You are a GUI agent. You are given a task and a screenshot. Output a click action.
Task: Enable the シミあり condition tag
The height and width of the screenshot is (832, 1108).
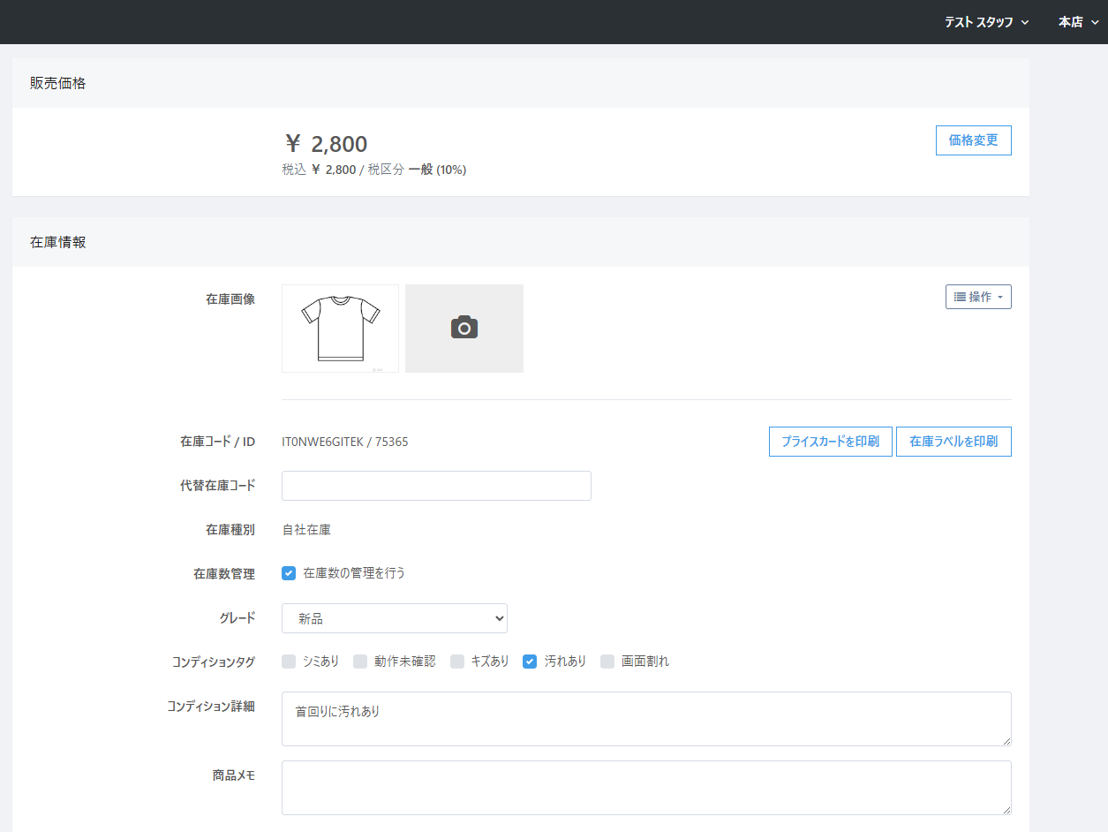point(289,662)
